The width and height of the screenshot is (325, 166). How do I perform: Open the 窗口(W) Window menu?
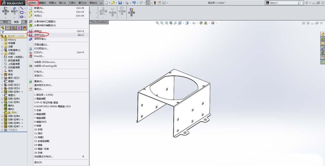click(x=83, y=3)
